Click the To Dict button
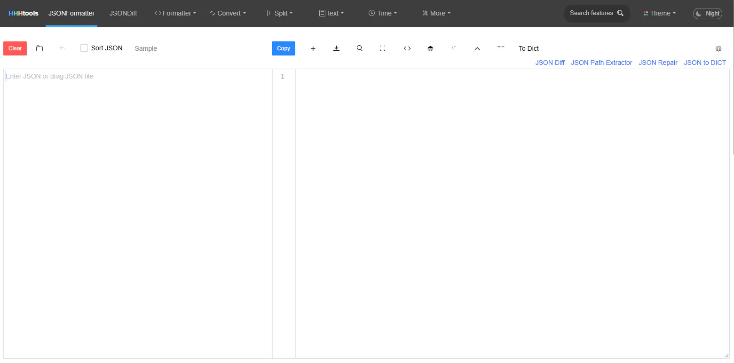 pos(529,48)
